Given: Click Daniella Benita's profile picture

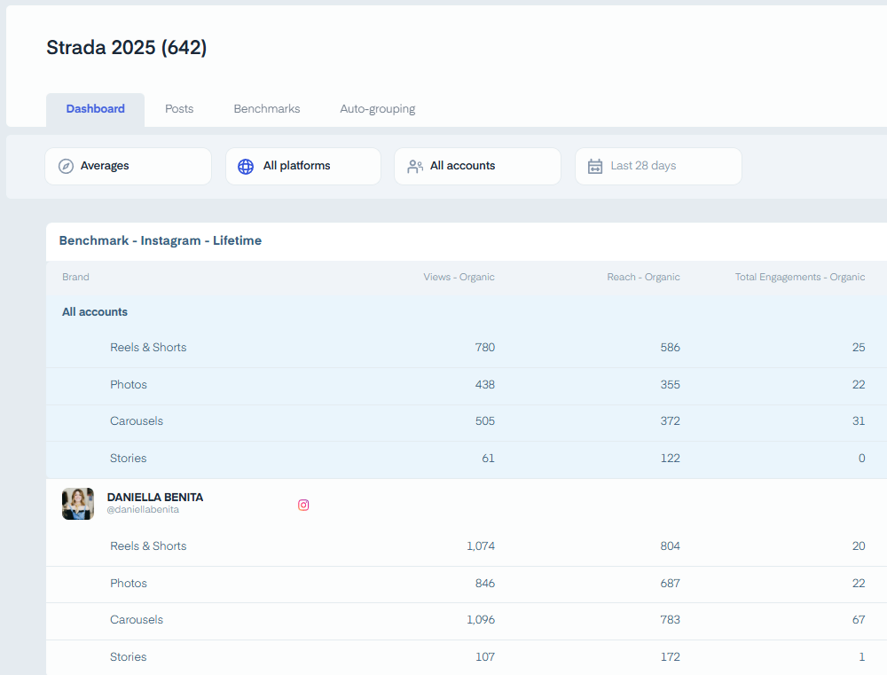Looking at the screenshot, I should click(x=78, y=504).
